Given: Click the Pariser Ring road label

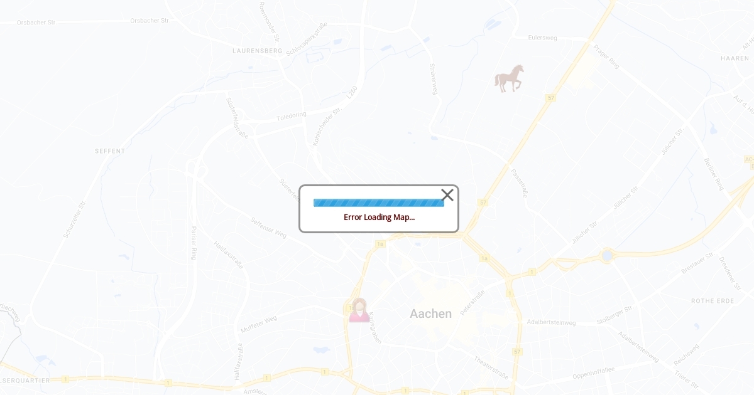Looking at the screenshot, I should click(194, 243).
